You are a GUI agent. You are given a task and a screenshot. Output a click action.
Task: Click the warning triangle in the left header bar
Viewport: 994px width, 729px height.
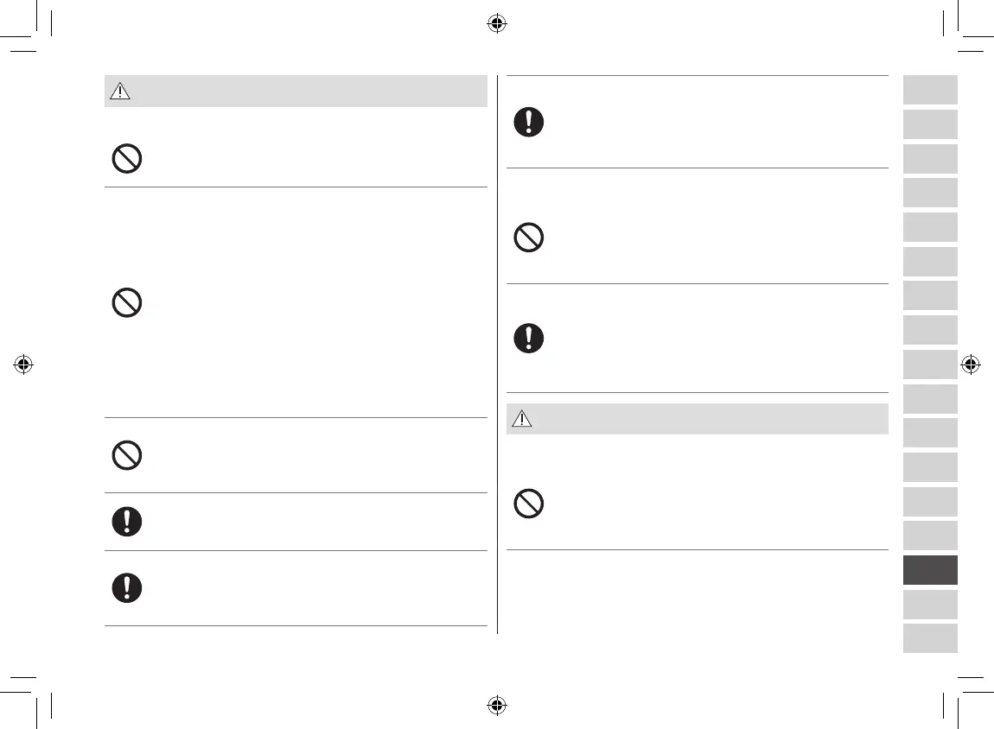(119, 92)
